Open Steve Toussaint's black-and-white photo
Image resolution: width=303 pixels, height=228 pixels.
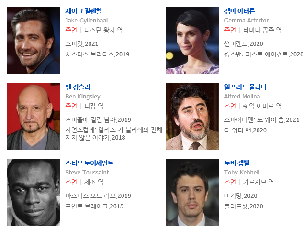tap(33, 192)
